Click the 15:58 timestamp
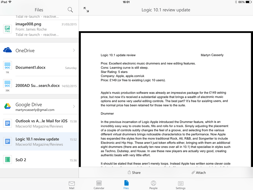Viewport: 253px width, 190px height. coord(73,121)
